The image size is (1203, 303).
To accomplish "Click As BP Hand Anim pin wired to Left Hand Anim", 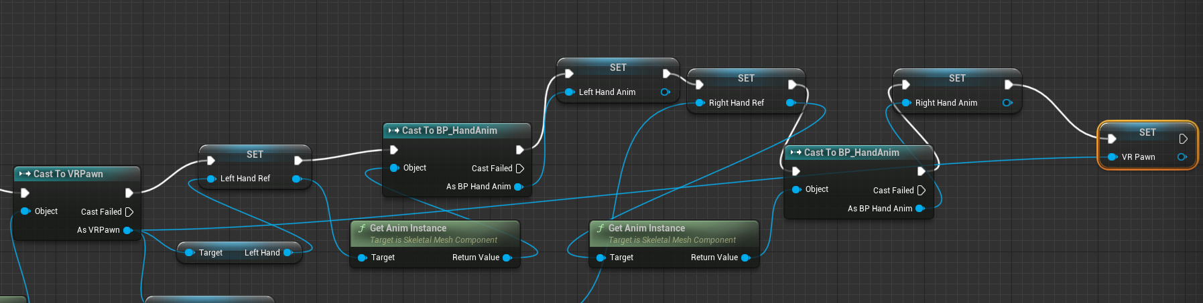I will pyautogui.click(x=519, y=187).
